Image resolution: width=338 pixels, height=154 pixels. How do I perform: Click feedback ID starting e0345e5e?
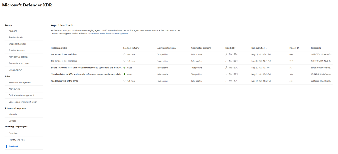click(322, 81)
